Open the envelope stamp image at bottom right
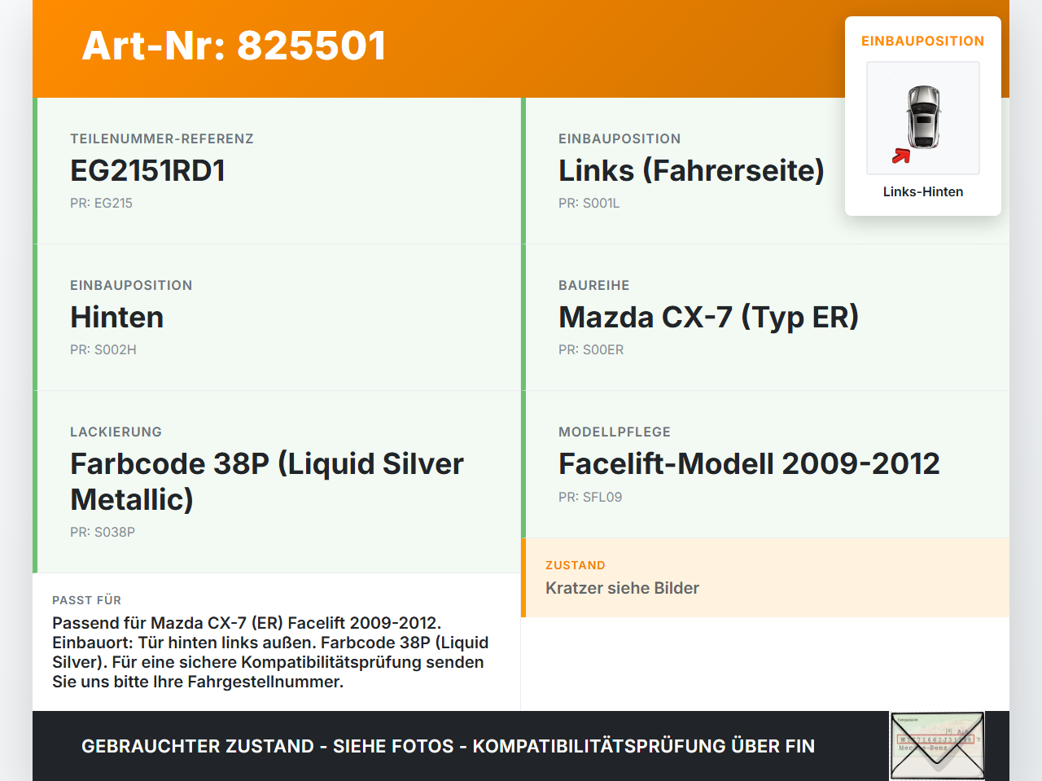Viewport: 1042px width, 781px height. point(937,746)
